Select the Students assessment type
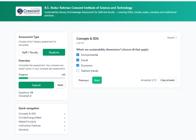This screenshot has width=196, height=140. point(54,52)
